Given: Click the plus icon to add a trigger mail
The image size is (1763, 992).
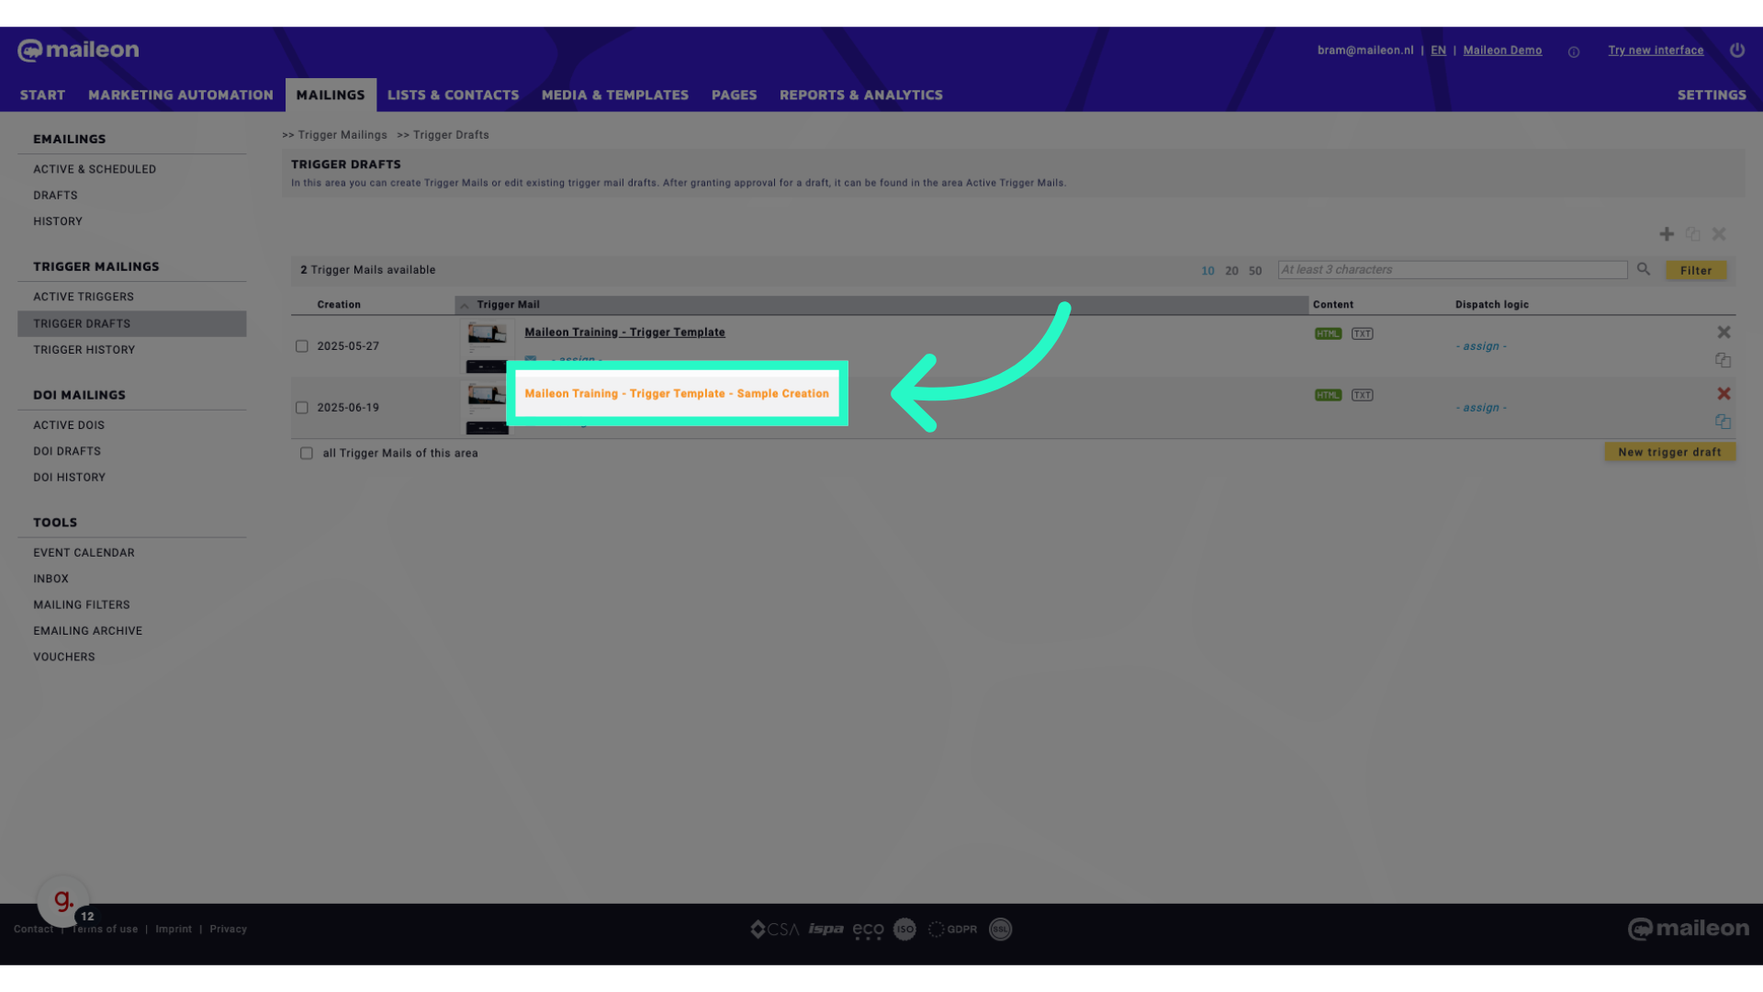Looking at the screenshot, I should (x=1667, y=234).
